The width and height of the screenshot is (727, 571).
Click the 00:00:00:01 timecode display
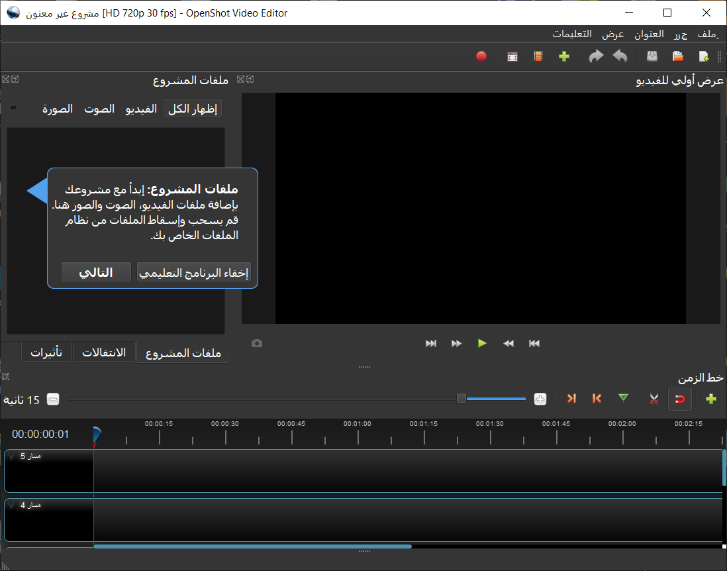pos(40,434)
